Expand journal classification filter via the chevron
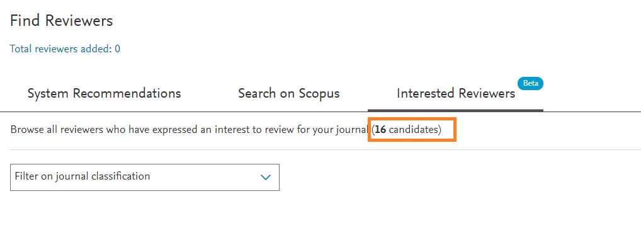The image size is (641, 230). click(x=266, y=177)
